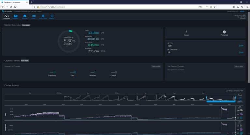Open the Firefox account icon

pyautogui.click(x=242, y=7)
